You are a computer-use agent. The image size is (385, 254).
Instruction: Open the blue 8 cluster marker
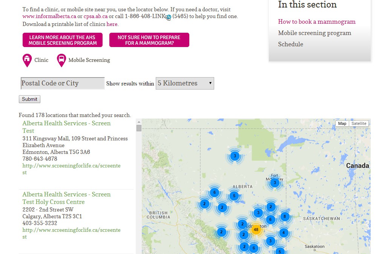pyautogui.click(x=285, y=216)
